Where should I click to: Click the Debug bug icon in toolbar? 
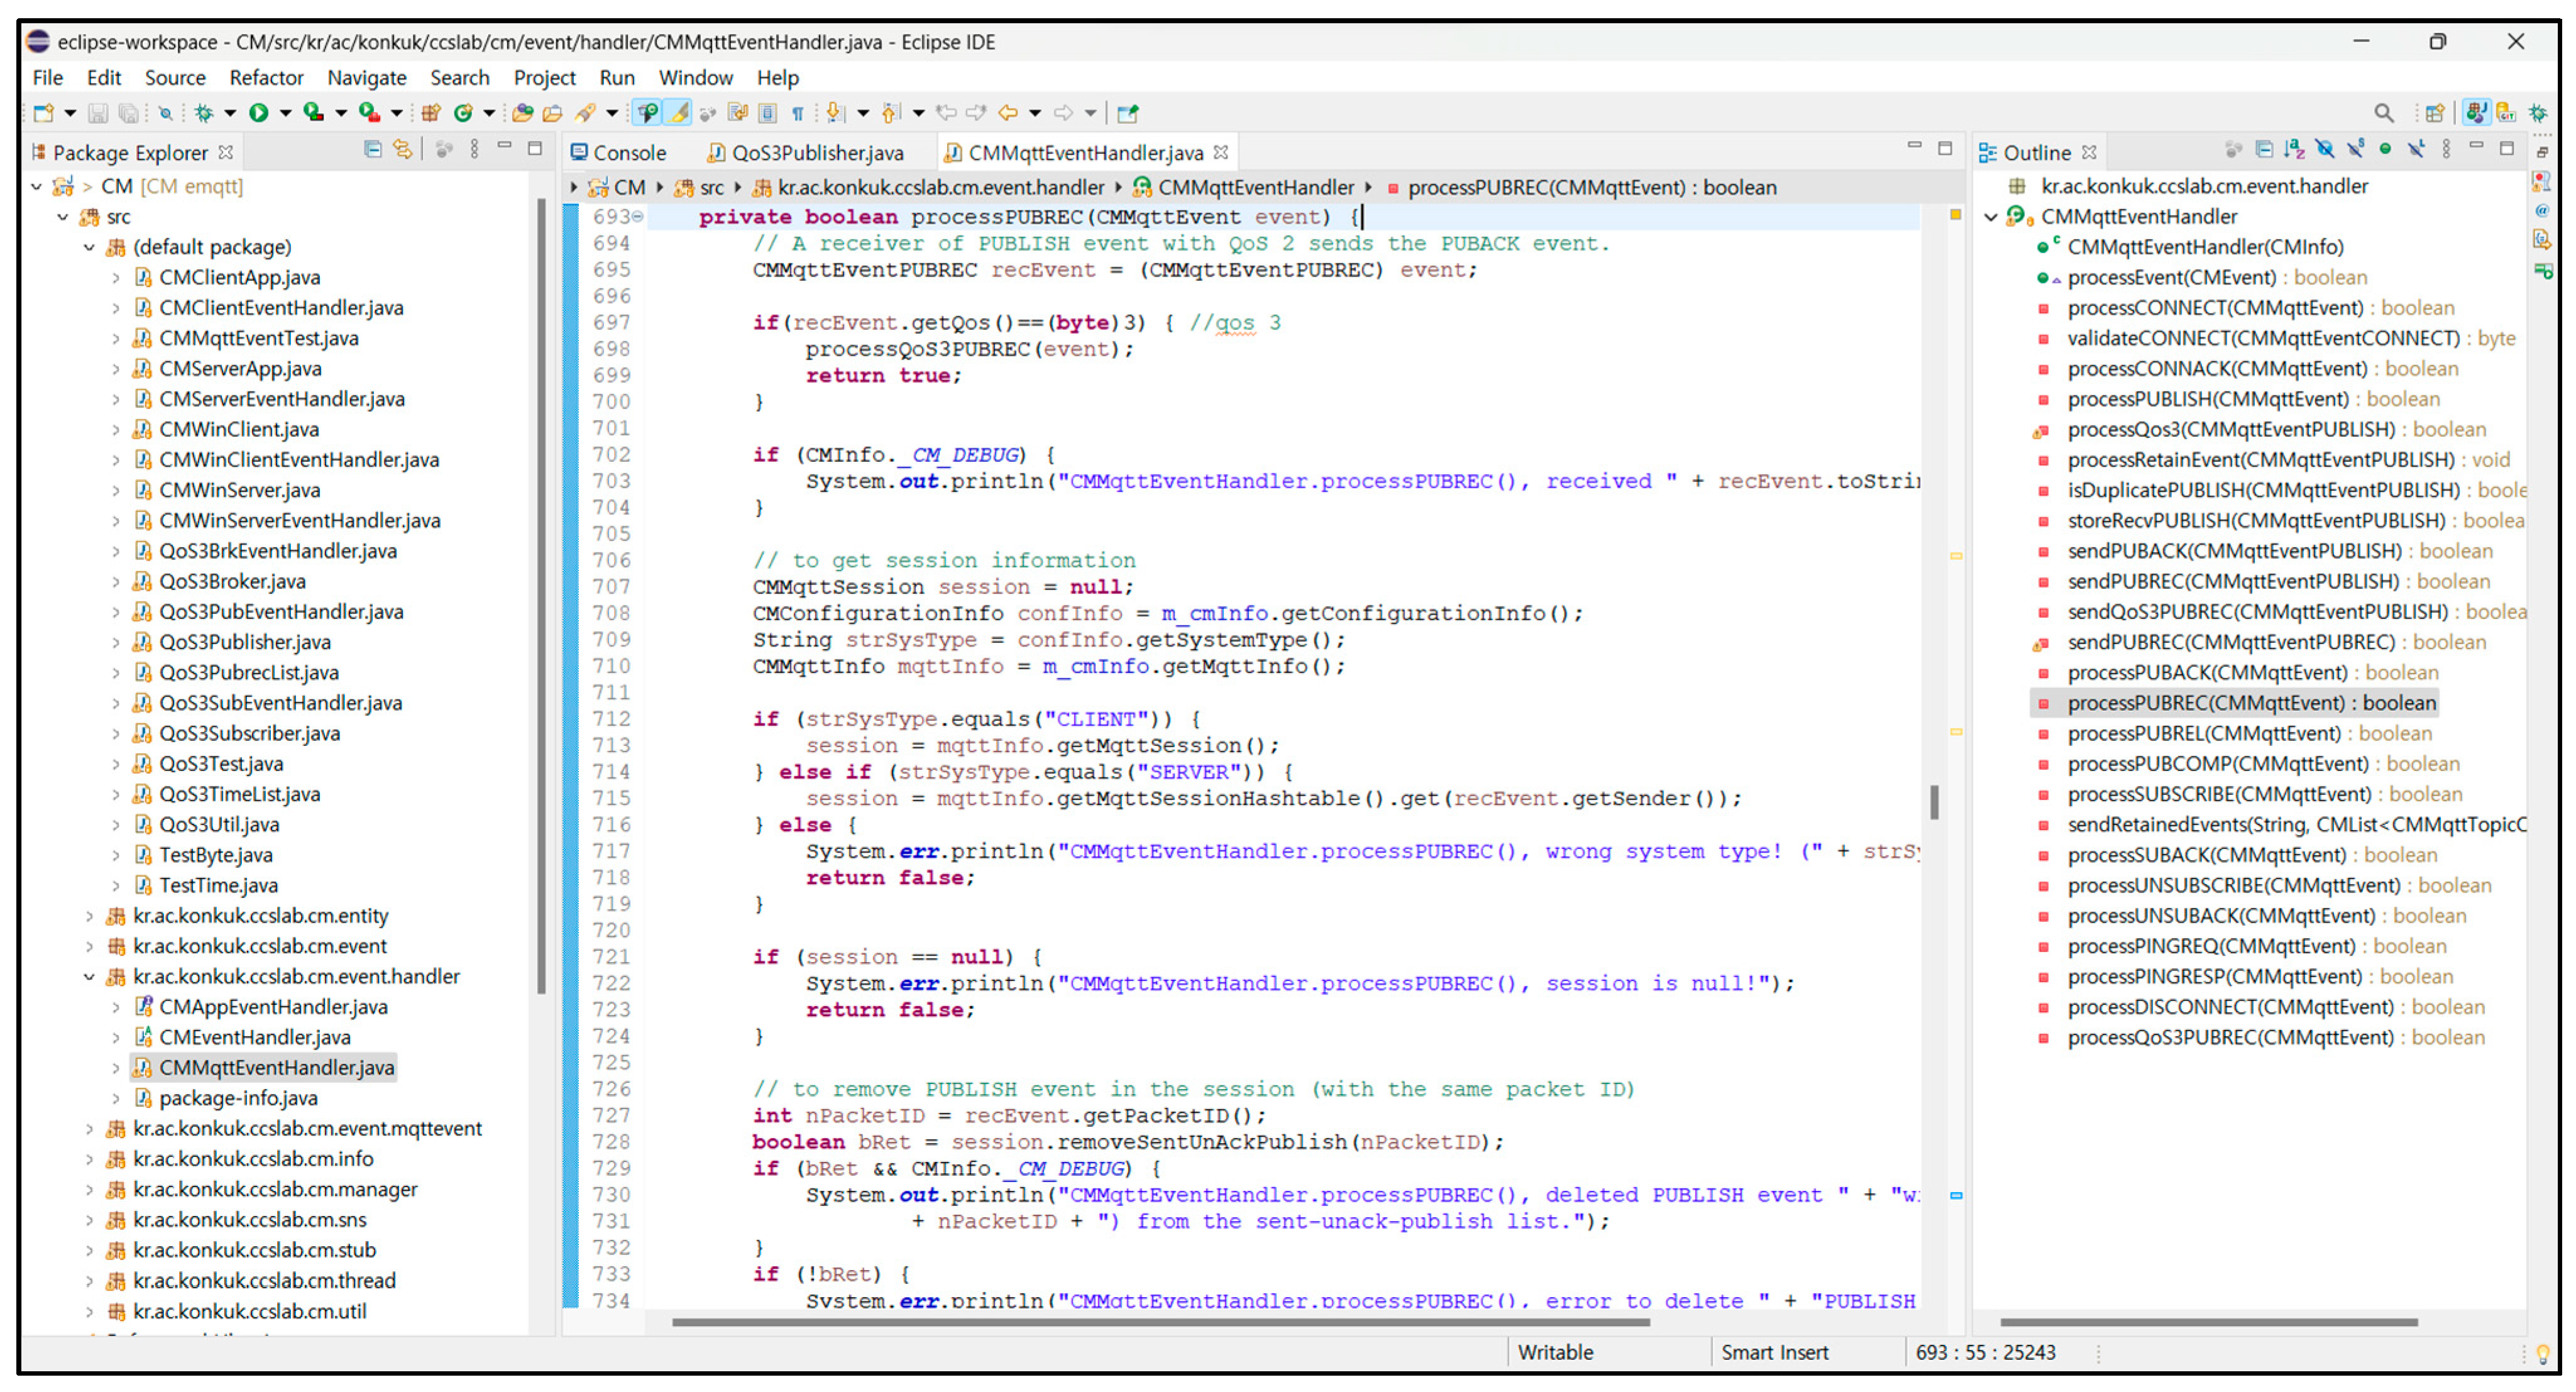204,113
